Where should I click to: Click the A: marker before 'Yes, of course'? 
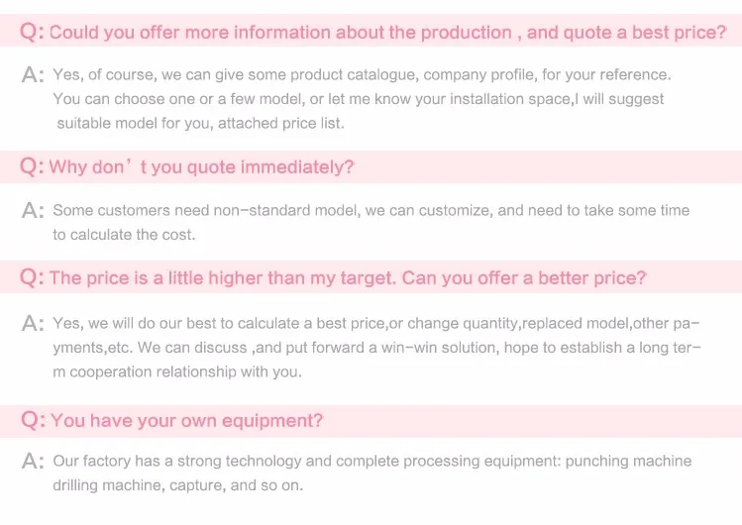tap(33, 75)
